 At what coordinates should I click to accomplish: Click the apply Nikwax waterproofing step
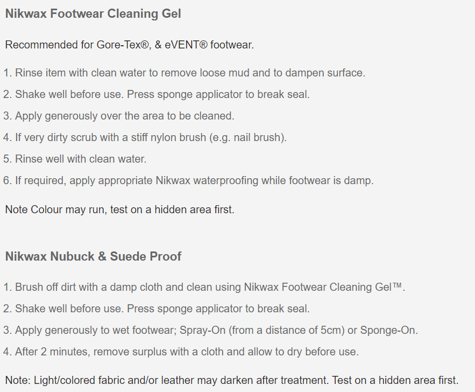point(188,181)
